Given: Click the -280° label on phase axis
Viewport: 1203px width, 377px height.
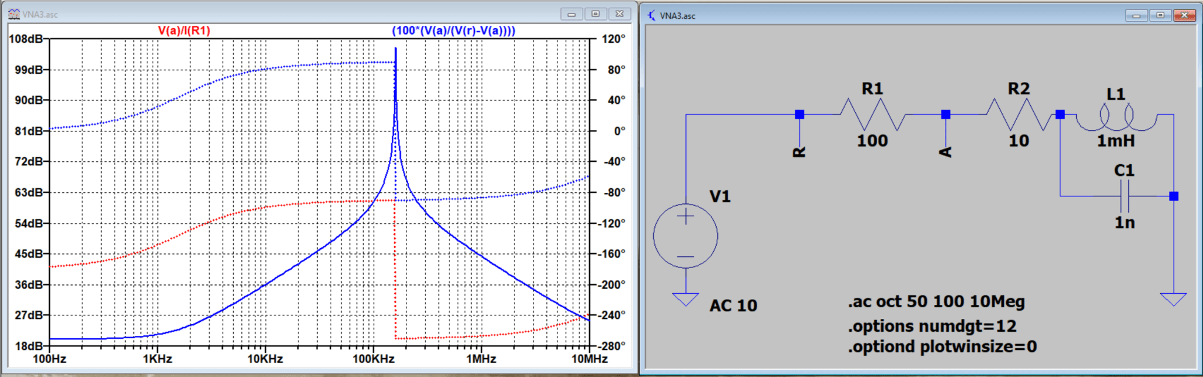Looking at the screenshot, I should [x=611, y=346].
